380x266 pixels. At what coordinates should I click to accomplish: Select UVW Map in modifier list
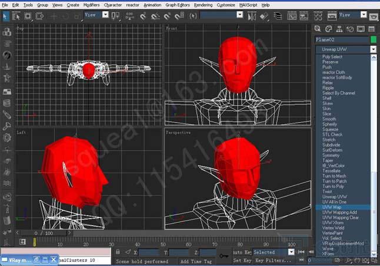[343, 207]
